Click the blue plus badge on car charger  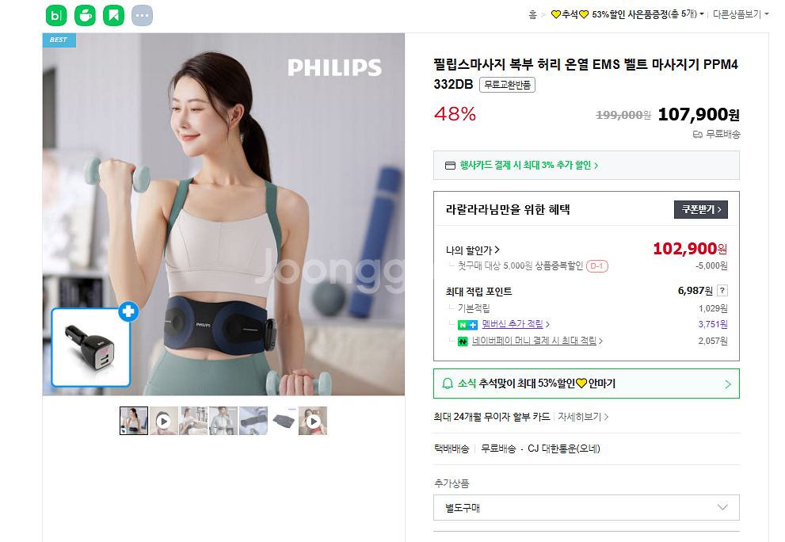click(128, 311)
